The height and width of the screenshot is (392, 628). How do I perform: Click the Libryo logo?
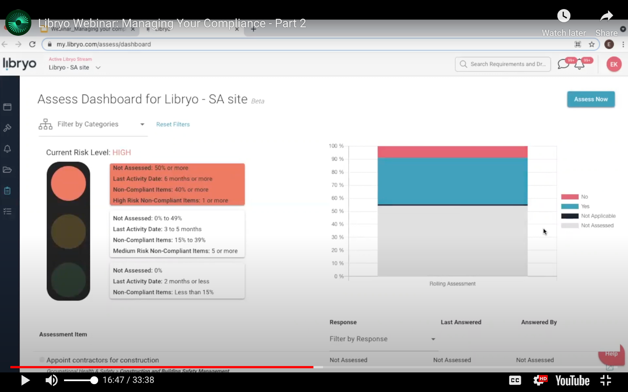click(x=20, y=64)
